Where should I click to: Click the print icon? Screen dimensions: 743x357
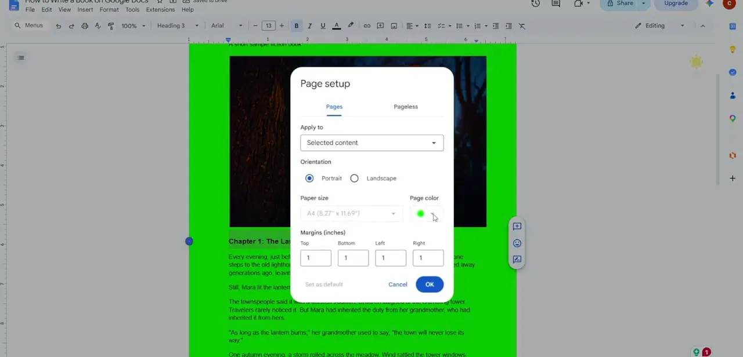click(x=85, y=25)
